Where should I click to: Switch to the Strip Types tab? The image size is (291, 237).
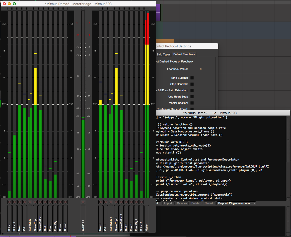(163, 54)
